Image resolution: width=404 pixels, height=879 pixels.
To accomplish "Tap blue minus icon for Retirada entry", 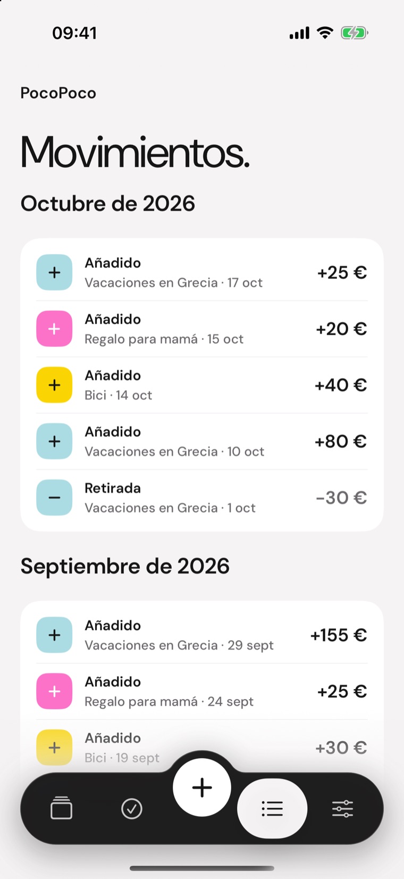I will point(54,497).
